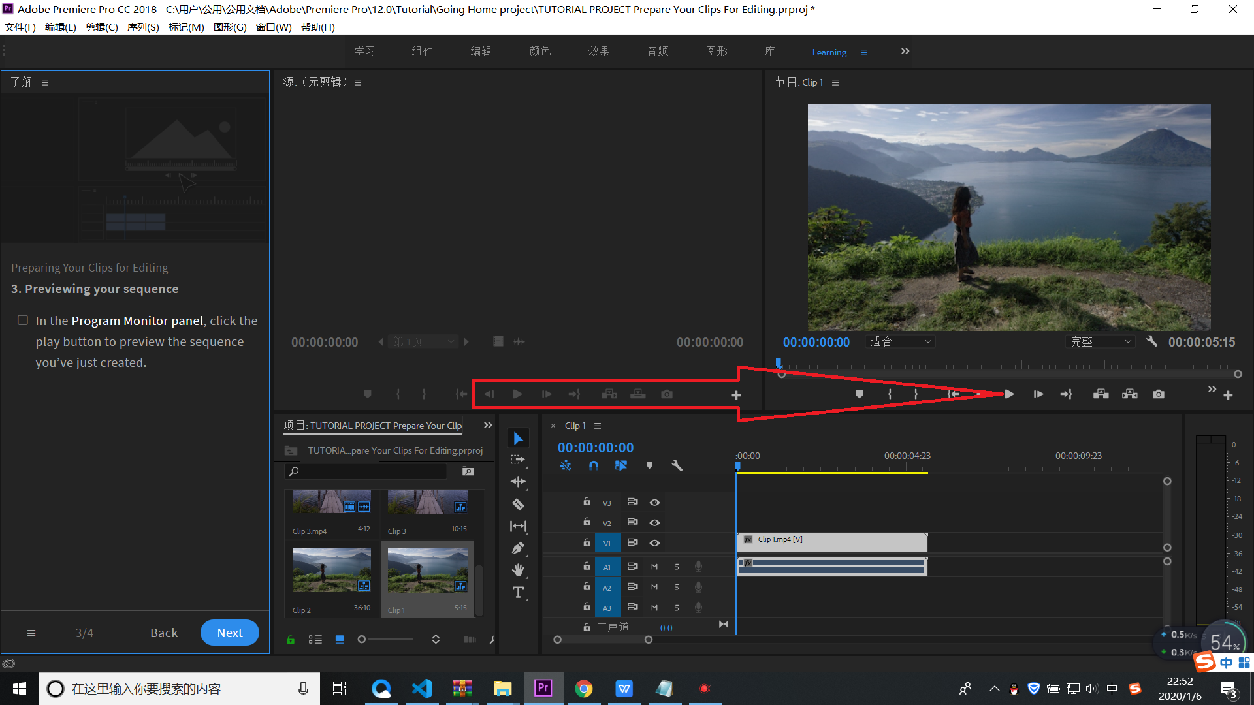The width and height of the screenshot is (1254, 705).
Task: Mute audio track A1
Action: tap(654, 567)
